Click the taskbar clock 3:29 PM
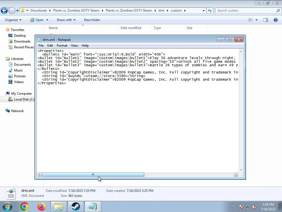282x212 pixels. 268,207
